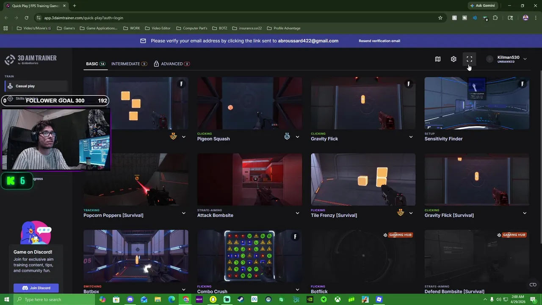Expand the Tile Frenzy [Survival] chevron
Viewport: 542px width, 305px height.
coord(411,213)
